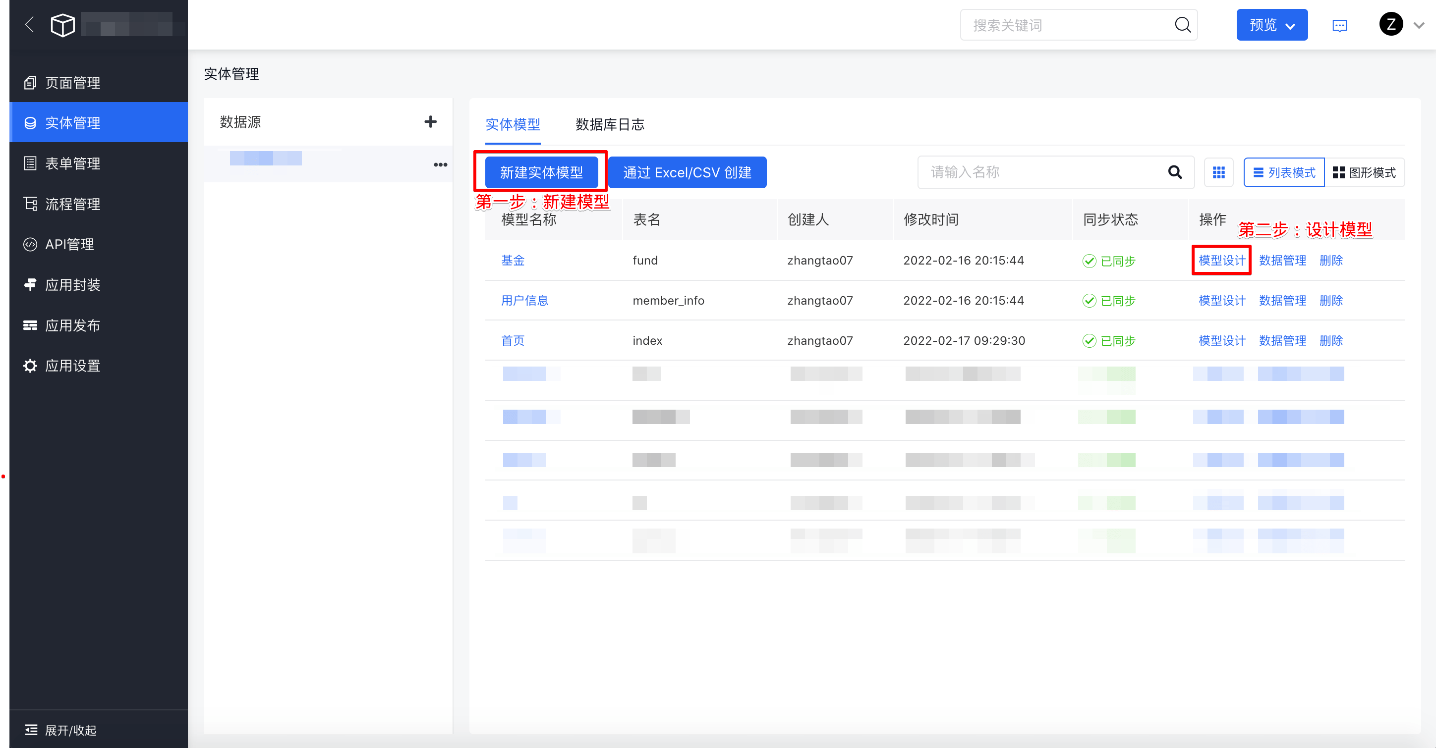Click the cube application logo icon

click(62, 25)
